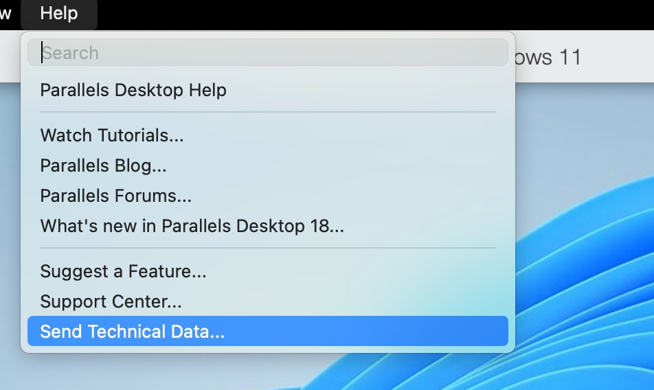Click separator line above Watch Tutorials

click(x=268, y=112)
